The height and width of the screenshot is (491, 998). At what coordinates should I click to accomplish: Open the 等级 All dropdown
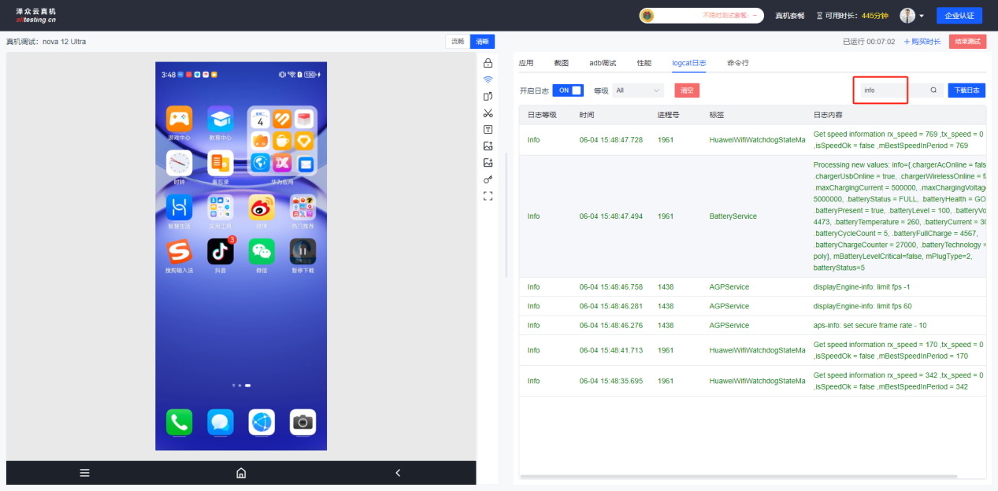click(638, 90)
